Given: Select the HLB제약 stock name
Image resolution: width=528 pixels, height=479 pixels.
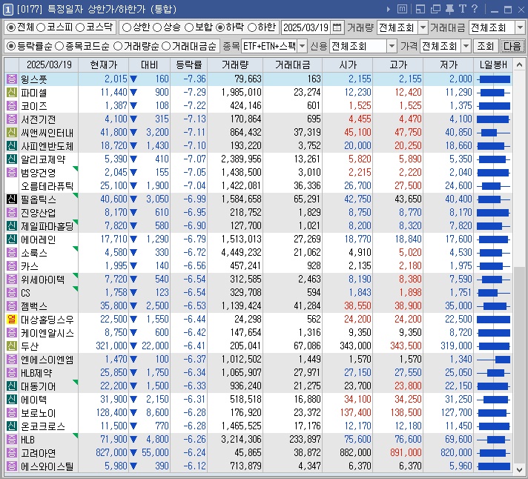Looking at the screenshot, I should (x=36, y=373).
